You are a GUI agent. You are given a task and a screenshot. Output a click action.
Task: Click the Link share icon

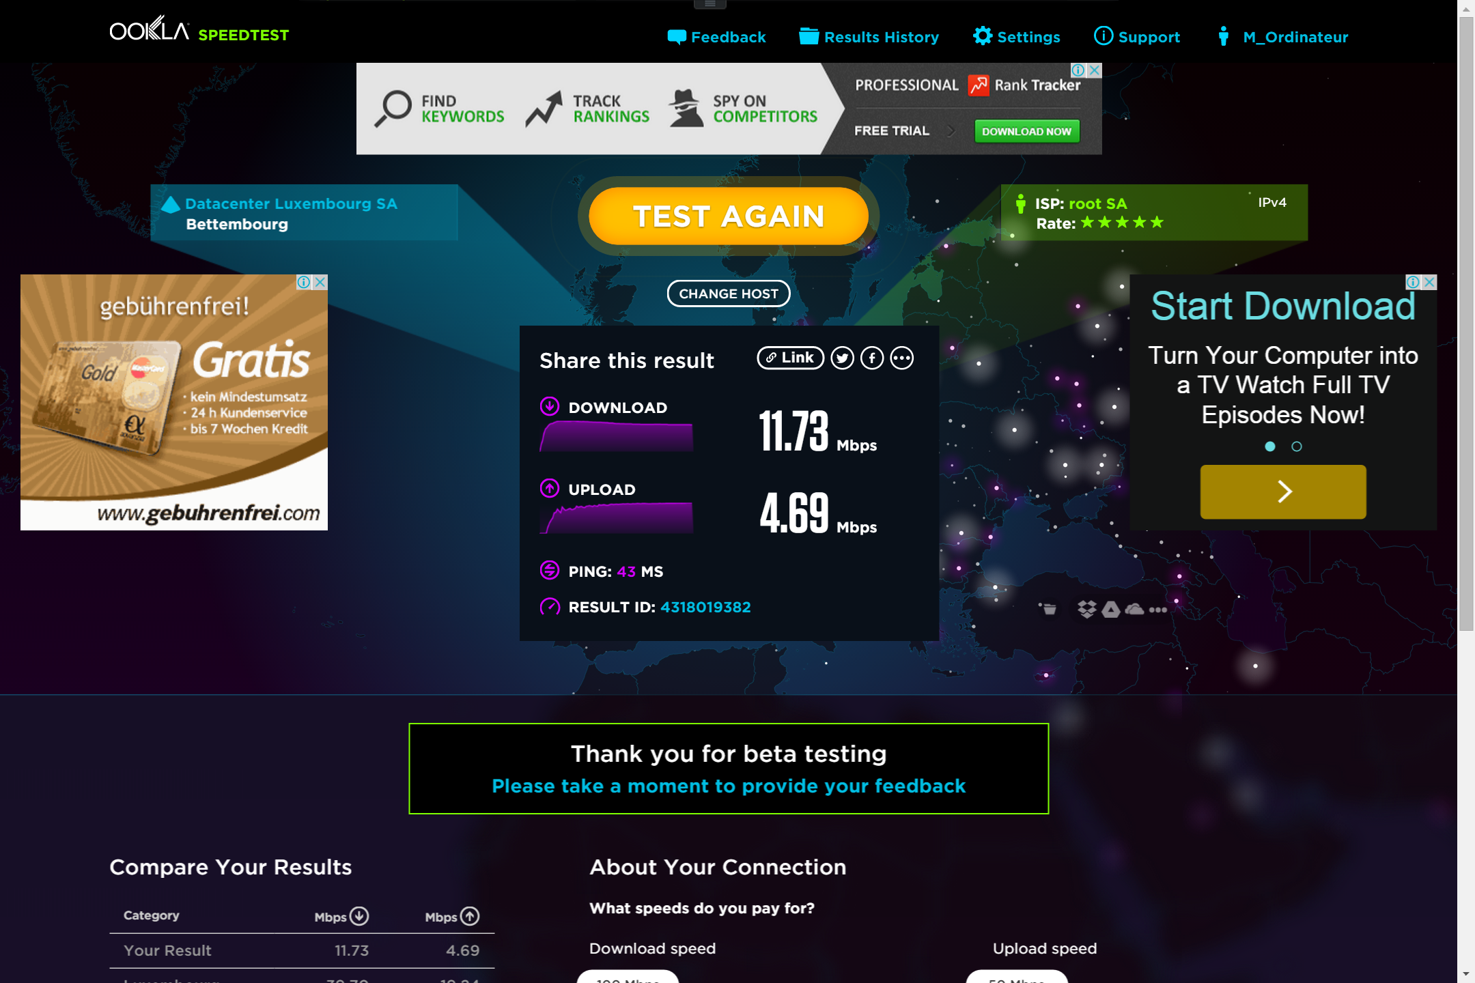pyautogui.click(x=787, y=358)
